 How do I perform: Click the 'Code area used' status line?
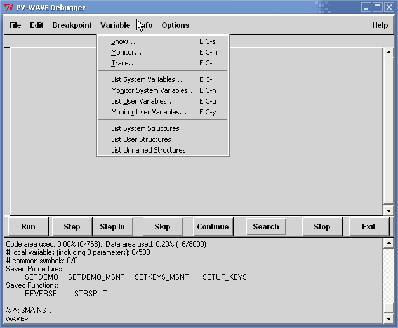[106, 244]
